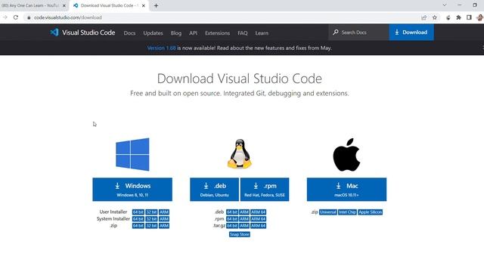The height and width of the screenshot is (272, 484).
Task: Select User Installer 32 bit
Action: [x=151, y=212]
